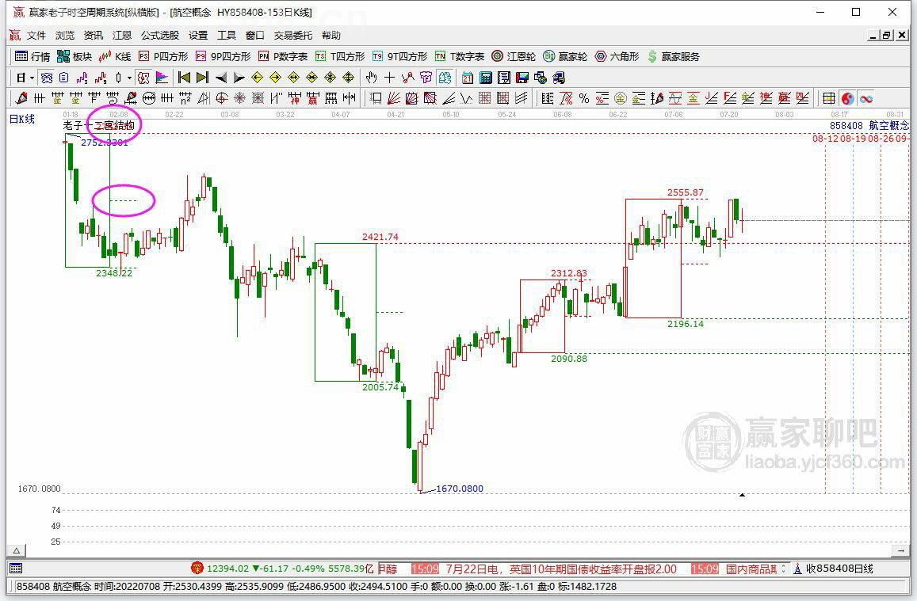Click the percent sign tool
917x601 pixels.
(583, 98)
